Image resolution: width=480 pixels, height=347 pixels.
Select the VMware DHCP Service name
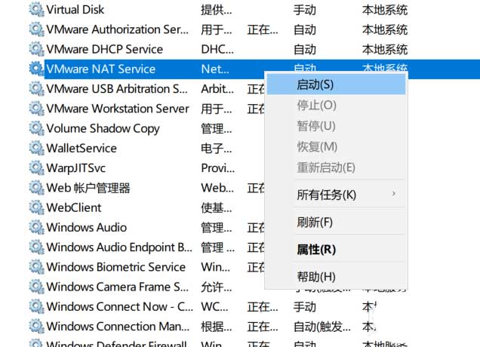[104, 49]
